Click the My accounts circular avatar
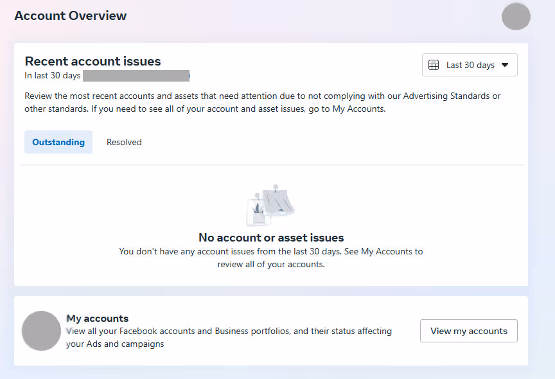Screen dimensions: 555x379 [x=41, y=331]
